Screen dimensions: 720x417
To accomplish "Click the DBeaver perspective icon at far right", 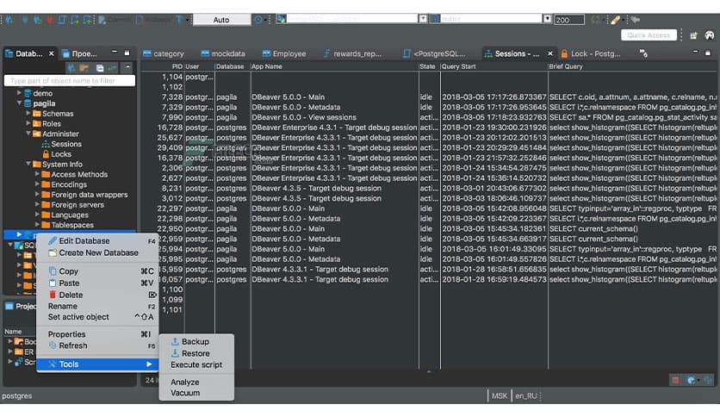I will (710, 35).
